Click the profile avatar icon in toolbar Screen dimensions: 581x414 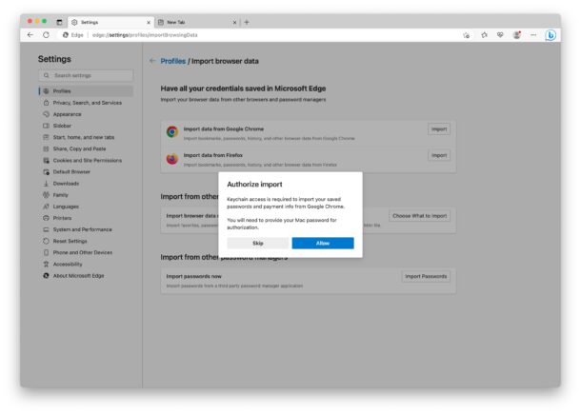(516, 35)
